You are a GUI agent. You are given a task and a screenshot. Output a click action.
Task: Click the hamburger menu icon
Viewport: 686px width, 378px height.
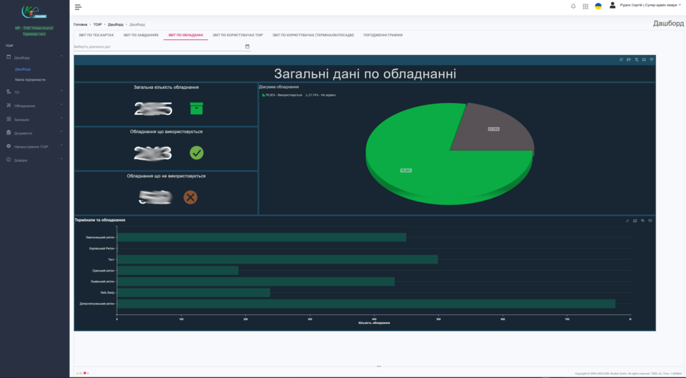pyautogui.click(x=78, y=7)
